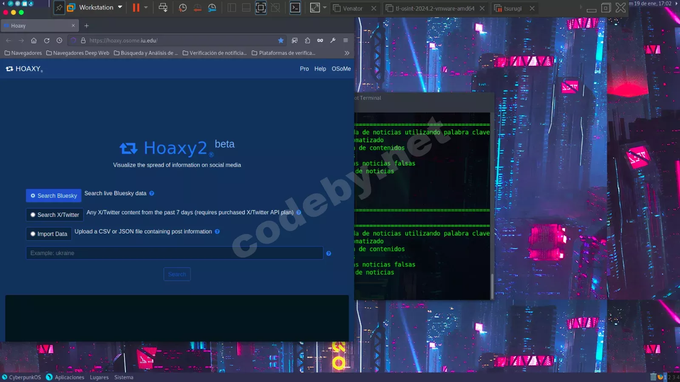This screenshot has height=382, width=680.
Task: Close the tl-osint-2024.2-vmware-amd64 tab
Action: point(482,8)
